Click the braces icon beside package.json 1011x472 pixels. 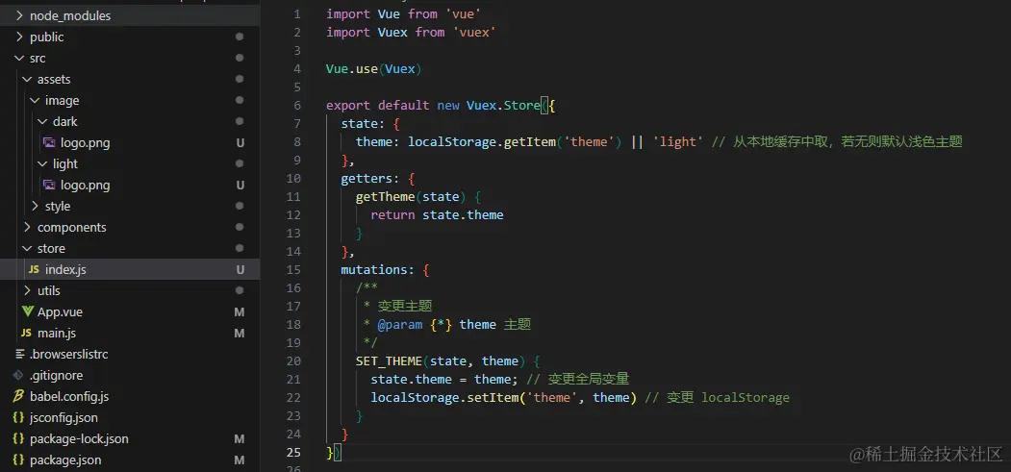pos(18,460)
